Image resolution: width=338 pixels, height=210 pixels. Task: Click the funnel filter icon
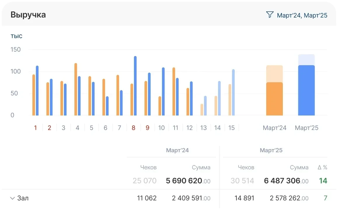click(x=270, y=15)
